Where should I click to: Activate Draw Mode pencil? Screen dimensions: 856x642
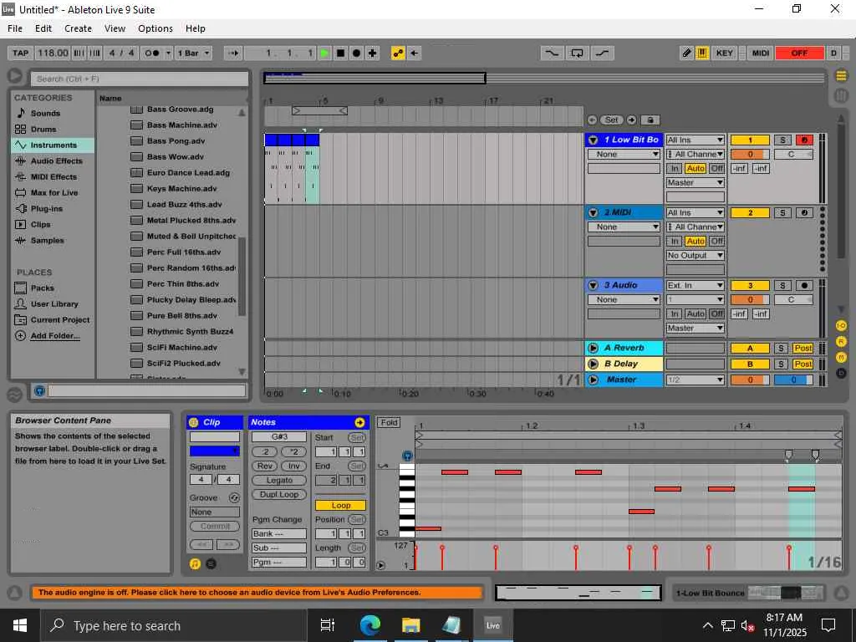coord(687,53)
